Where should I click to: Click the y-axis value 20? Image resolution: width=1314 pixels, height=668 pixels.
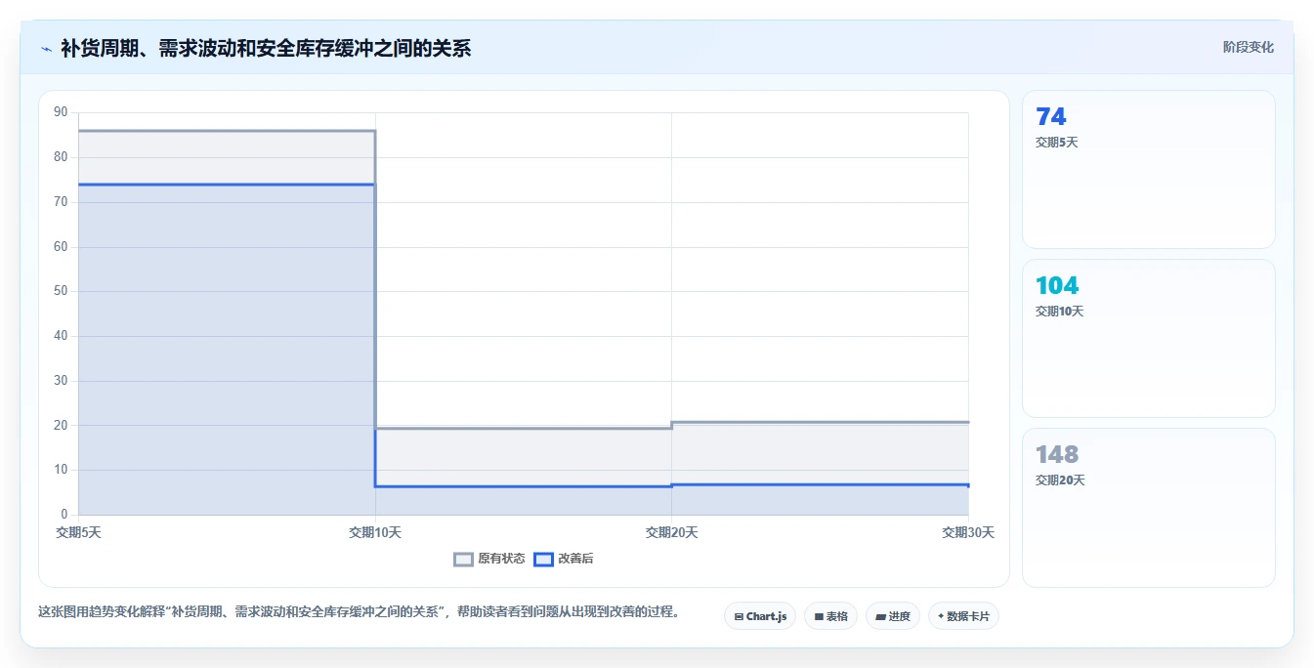pyautogui.click(x=61, y=425)
